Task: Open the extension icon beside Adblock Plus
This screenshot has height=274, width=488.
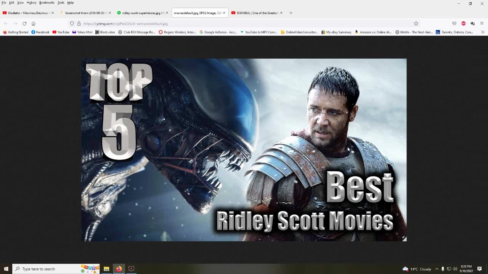Action: [x=473, y=24]
